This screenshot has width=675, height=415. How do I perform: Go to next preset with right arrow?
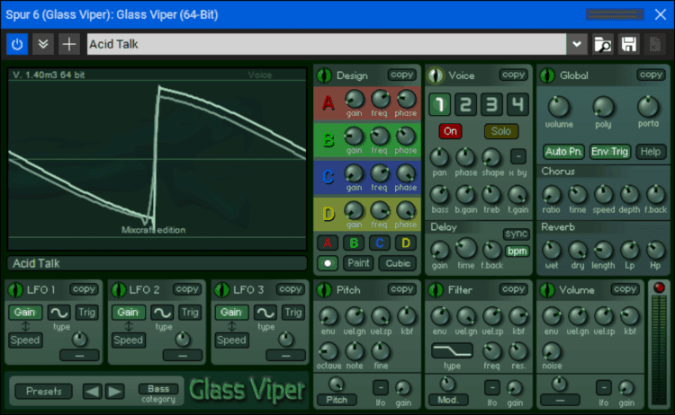(x=115, y=392)
